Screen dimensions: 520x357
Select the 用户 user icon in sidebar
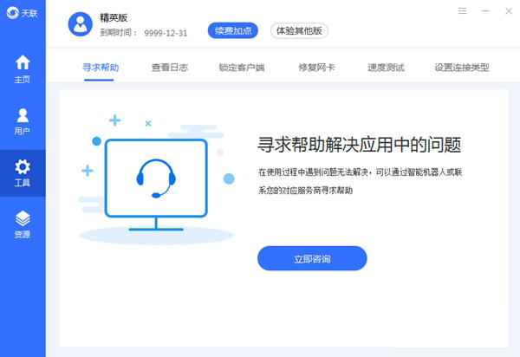(x=23, y=114)
